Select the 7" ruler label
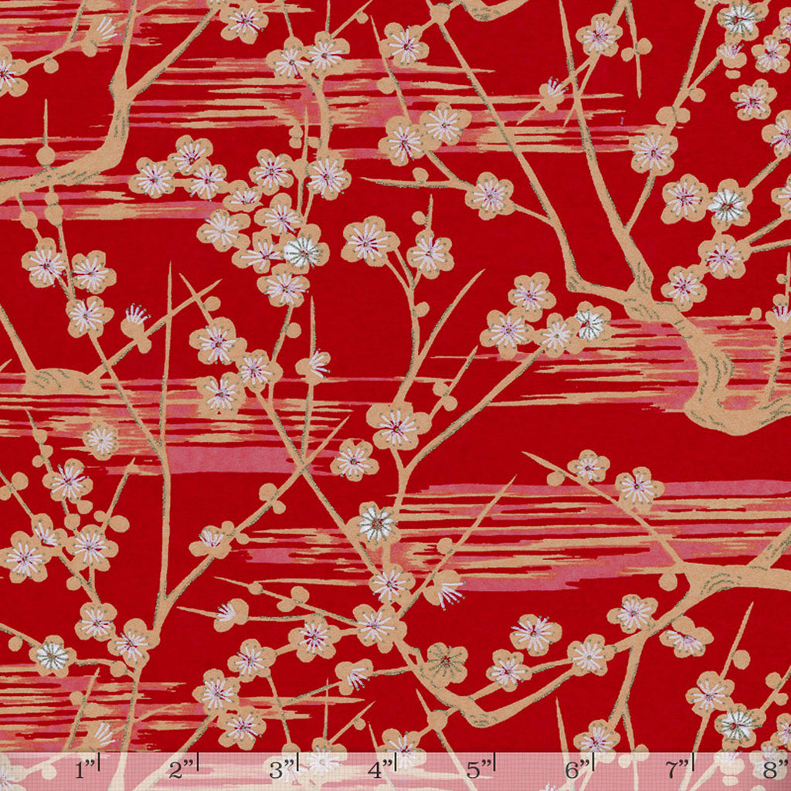Screen dimensions: 791x791 [678, 770]
